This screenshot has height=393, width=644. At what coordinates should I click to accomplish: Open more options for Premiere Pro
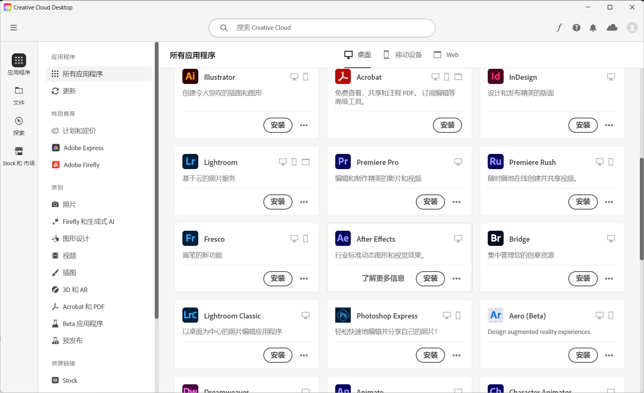pyautogui.click(x=457, y=202)
